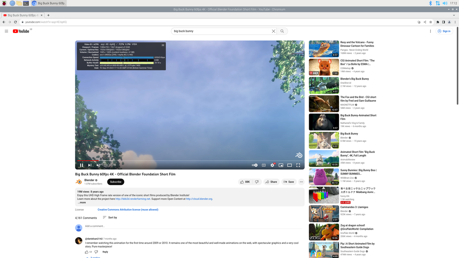Select the Big Buck Bunny browser tab
Viewport: 459px width, 258px height.
click(23, 15)
